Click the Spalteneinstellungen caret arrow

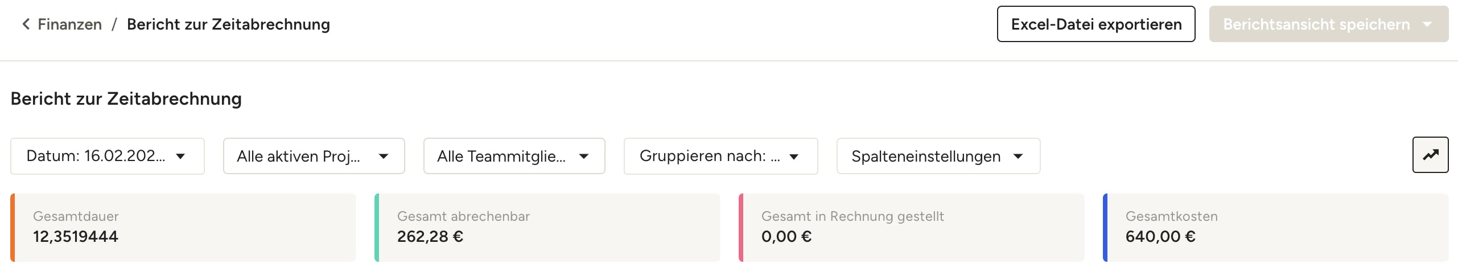(x=1018, y=157)
